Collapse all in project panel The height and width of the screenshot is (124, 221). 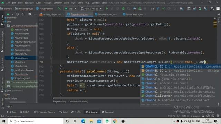point(22,14)
